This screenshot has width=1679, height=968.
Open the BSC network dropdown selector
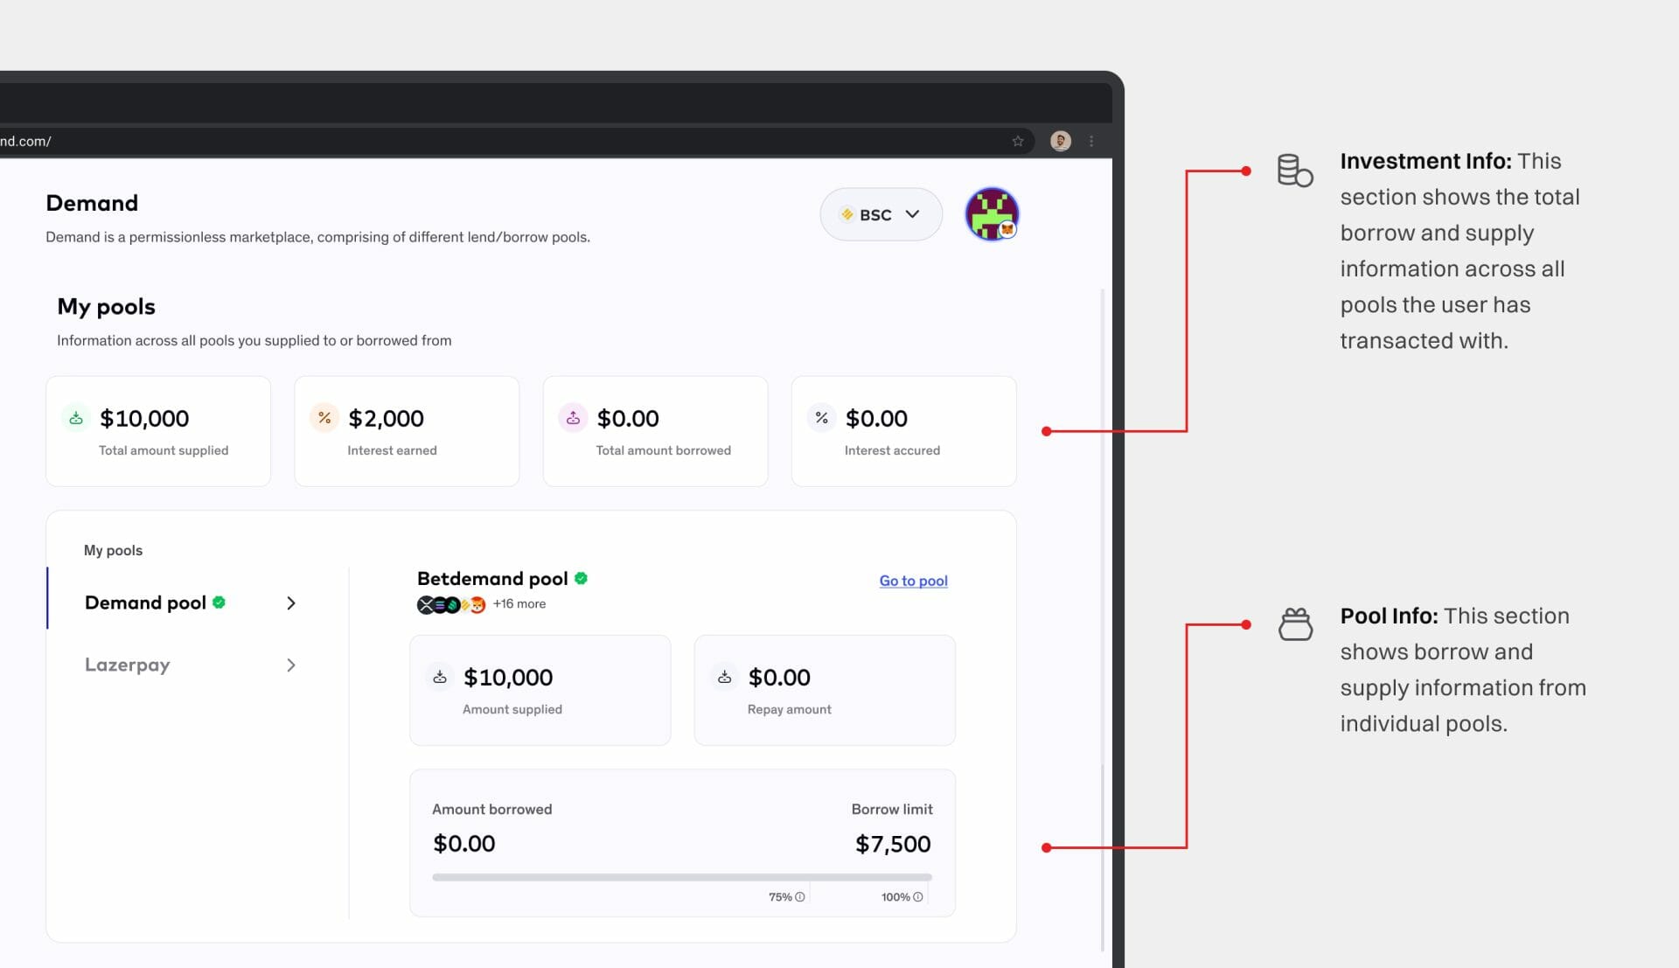(881, 213)
